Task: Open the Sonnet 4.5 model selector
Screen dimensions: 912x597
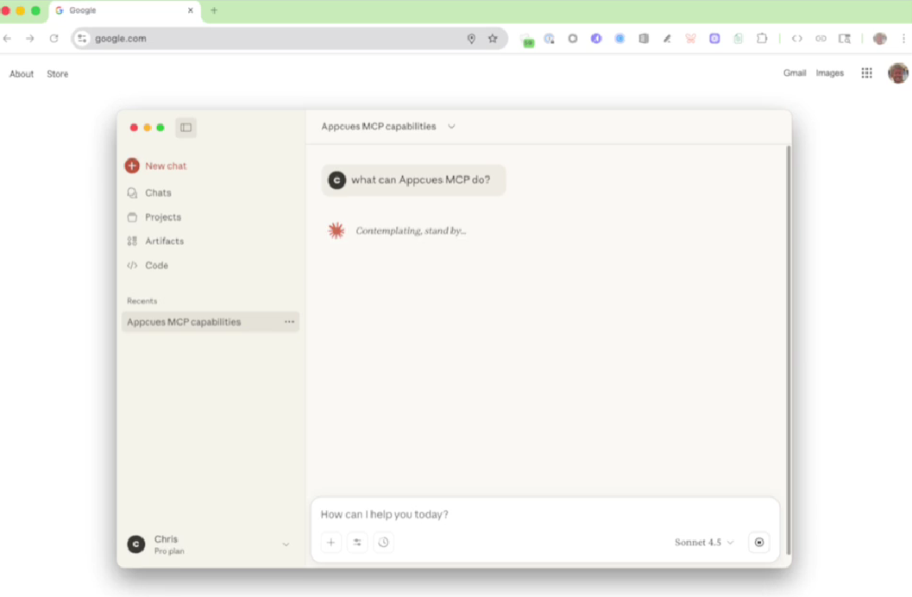Action: coord(704,543)
